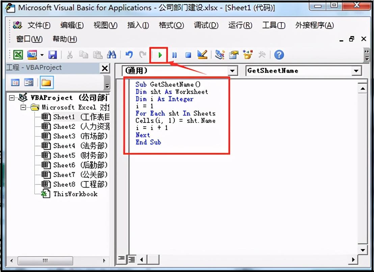Click View Object icon in project panel
This screenshot has height=272, width=374.
pyautogui.click(x=29, y=82)
